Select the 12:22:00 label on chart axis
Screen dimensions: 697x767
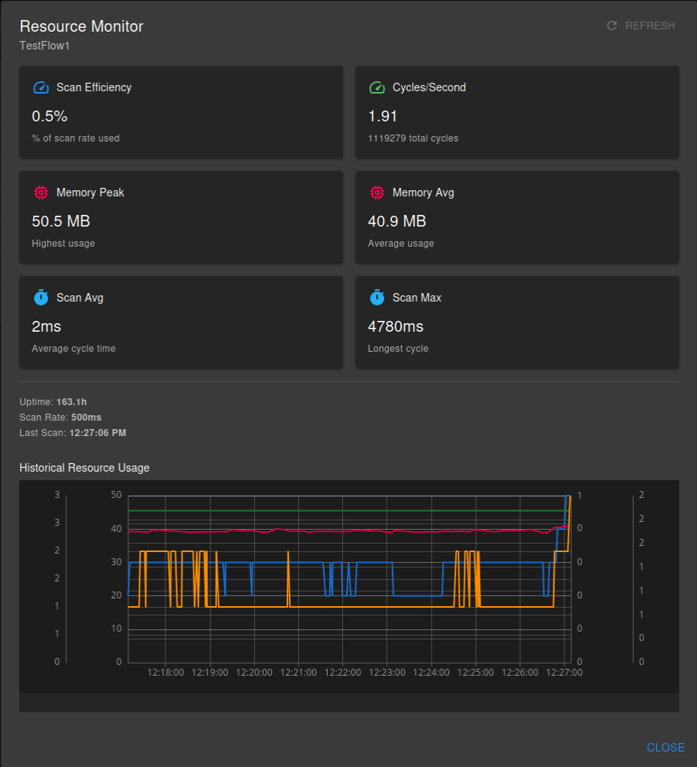coord(342,673)
